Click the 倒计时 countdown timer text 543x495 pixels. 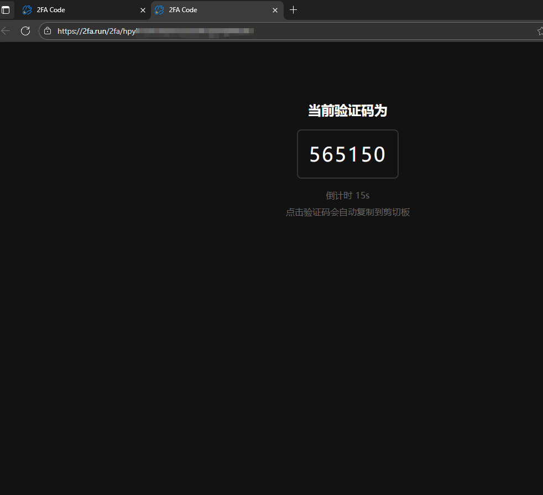[347, 195]
